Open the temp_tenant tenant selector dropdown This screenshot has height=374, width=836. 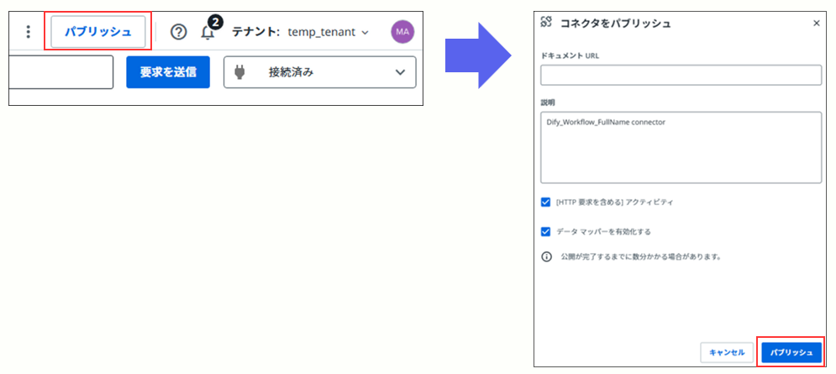click(x=328, y=32)
